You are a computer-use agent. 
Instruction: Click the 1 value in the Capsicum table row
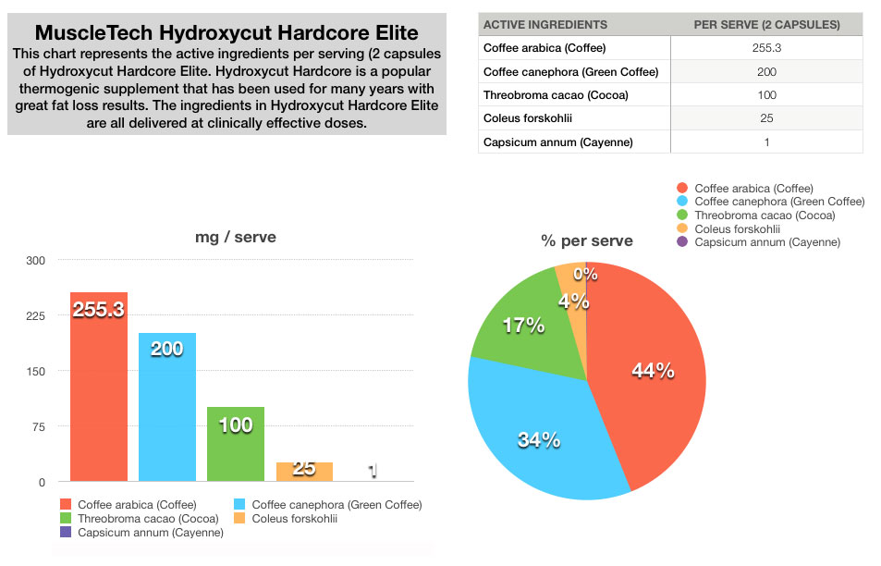pyautogui.click(x=767, y=142)
